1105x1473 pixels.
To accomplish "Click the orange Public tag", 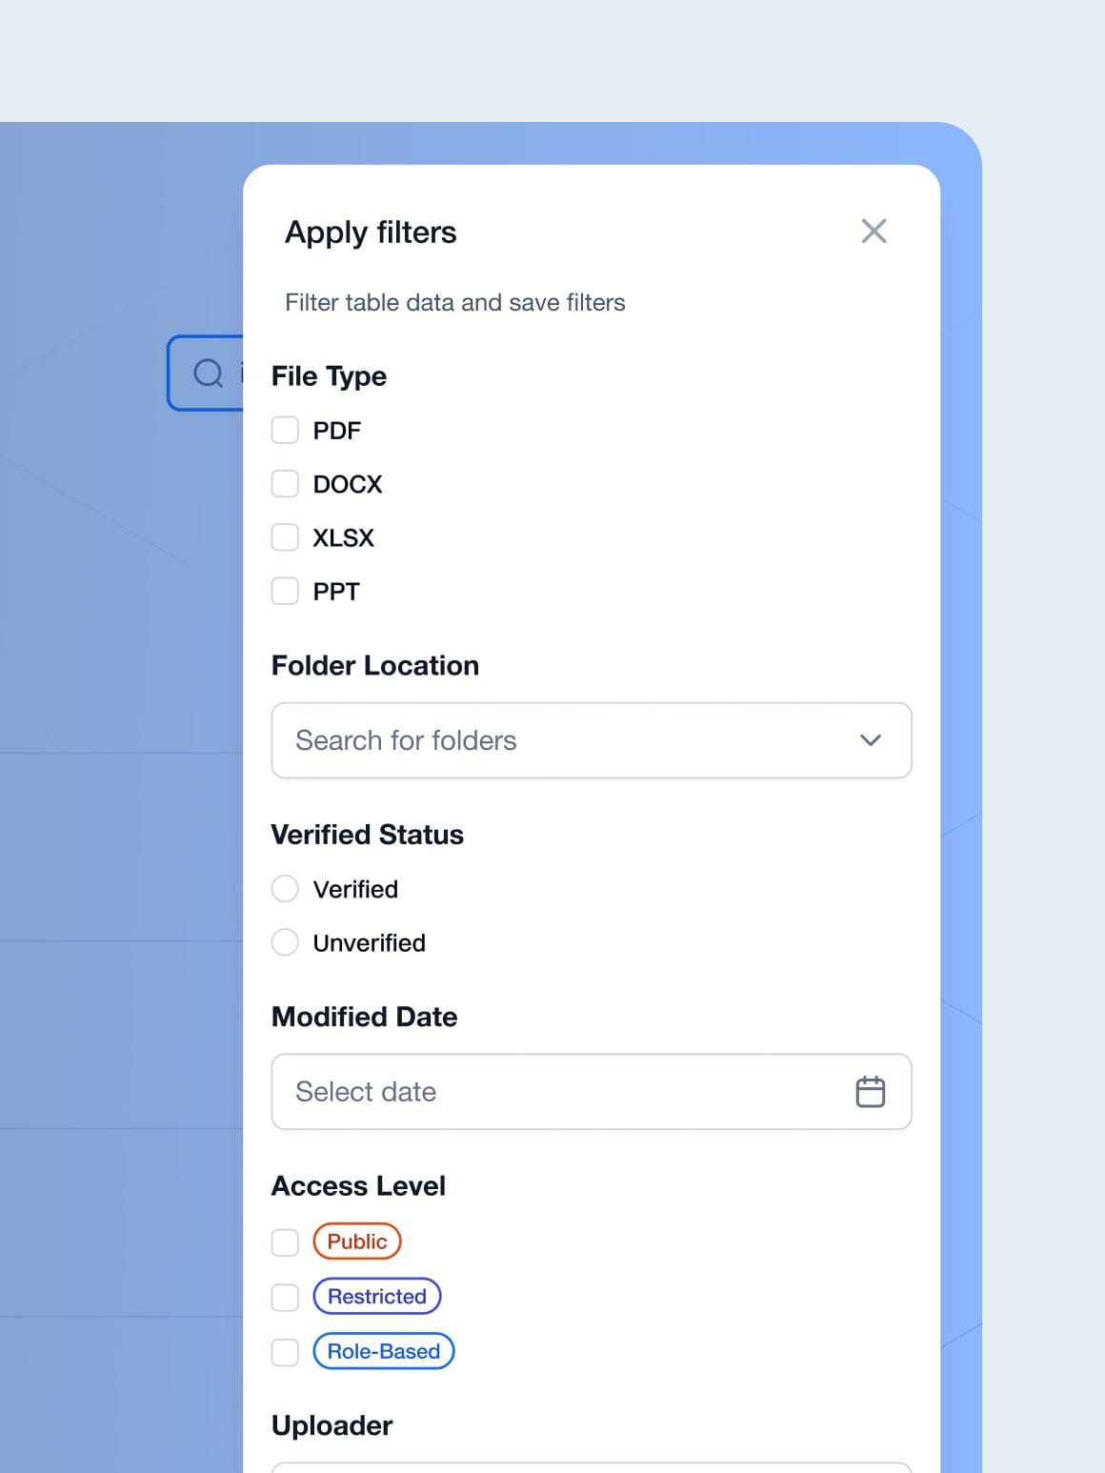I will [357, 1241].
